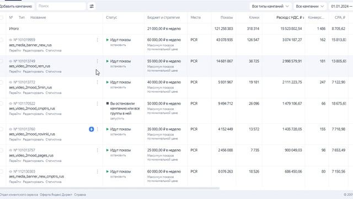The image size is (353, 199).
Task: Sort by the 'Клики' column header
Action: pyautogui.click(x=254, y=18)
